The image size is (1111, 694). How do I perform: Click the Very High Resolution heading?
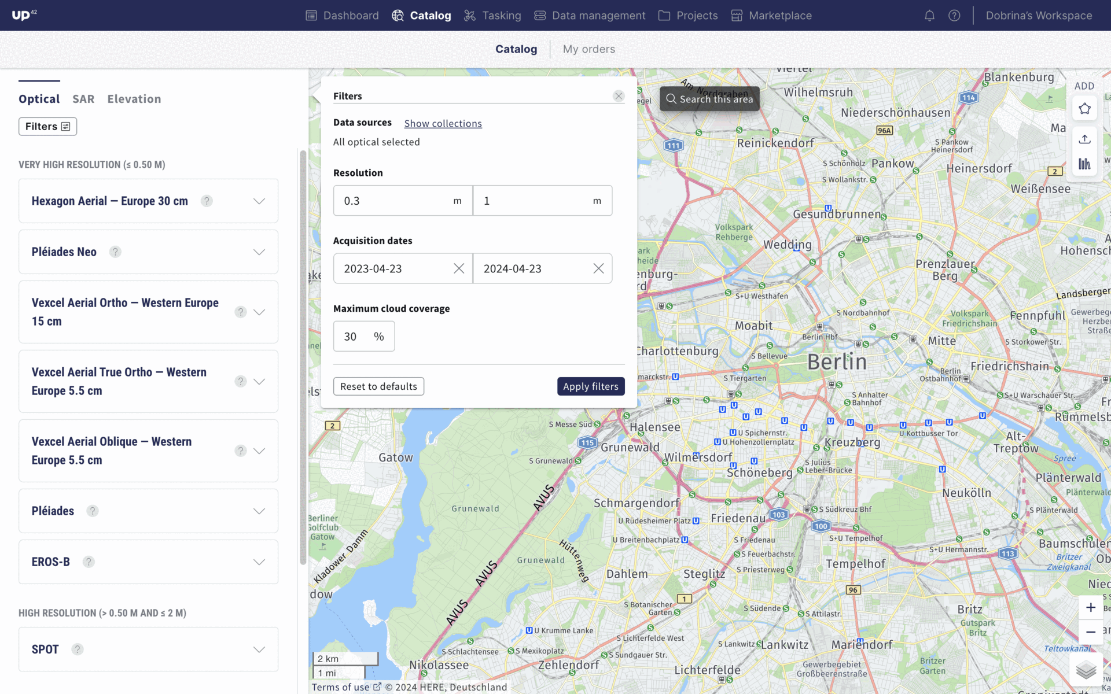click(x=92, y=165)
